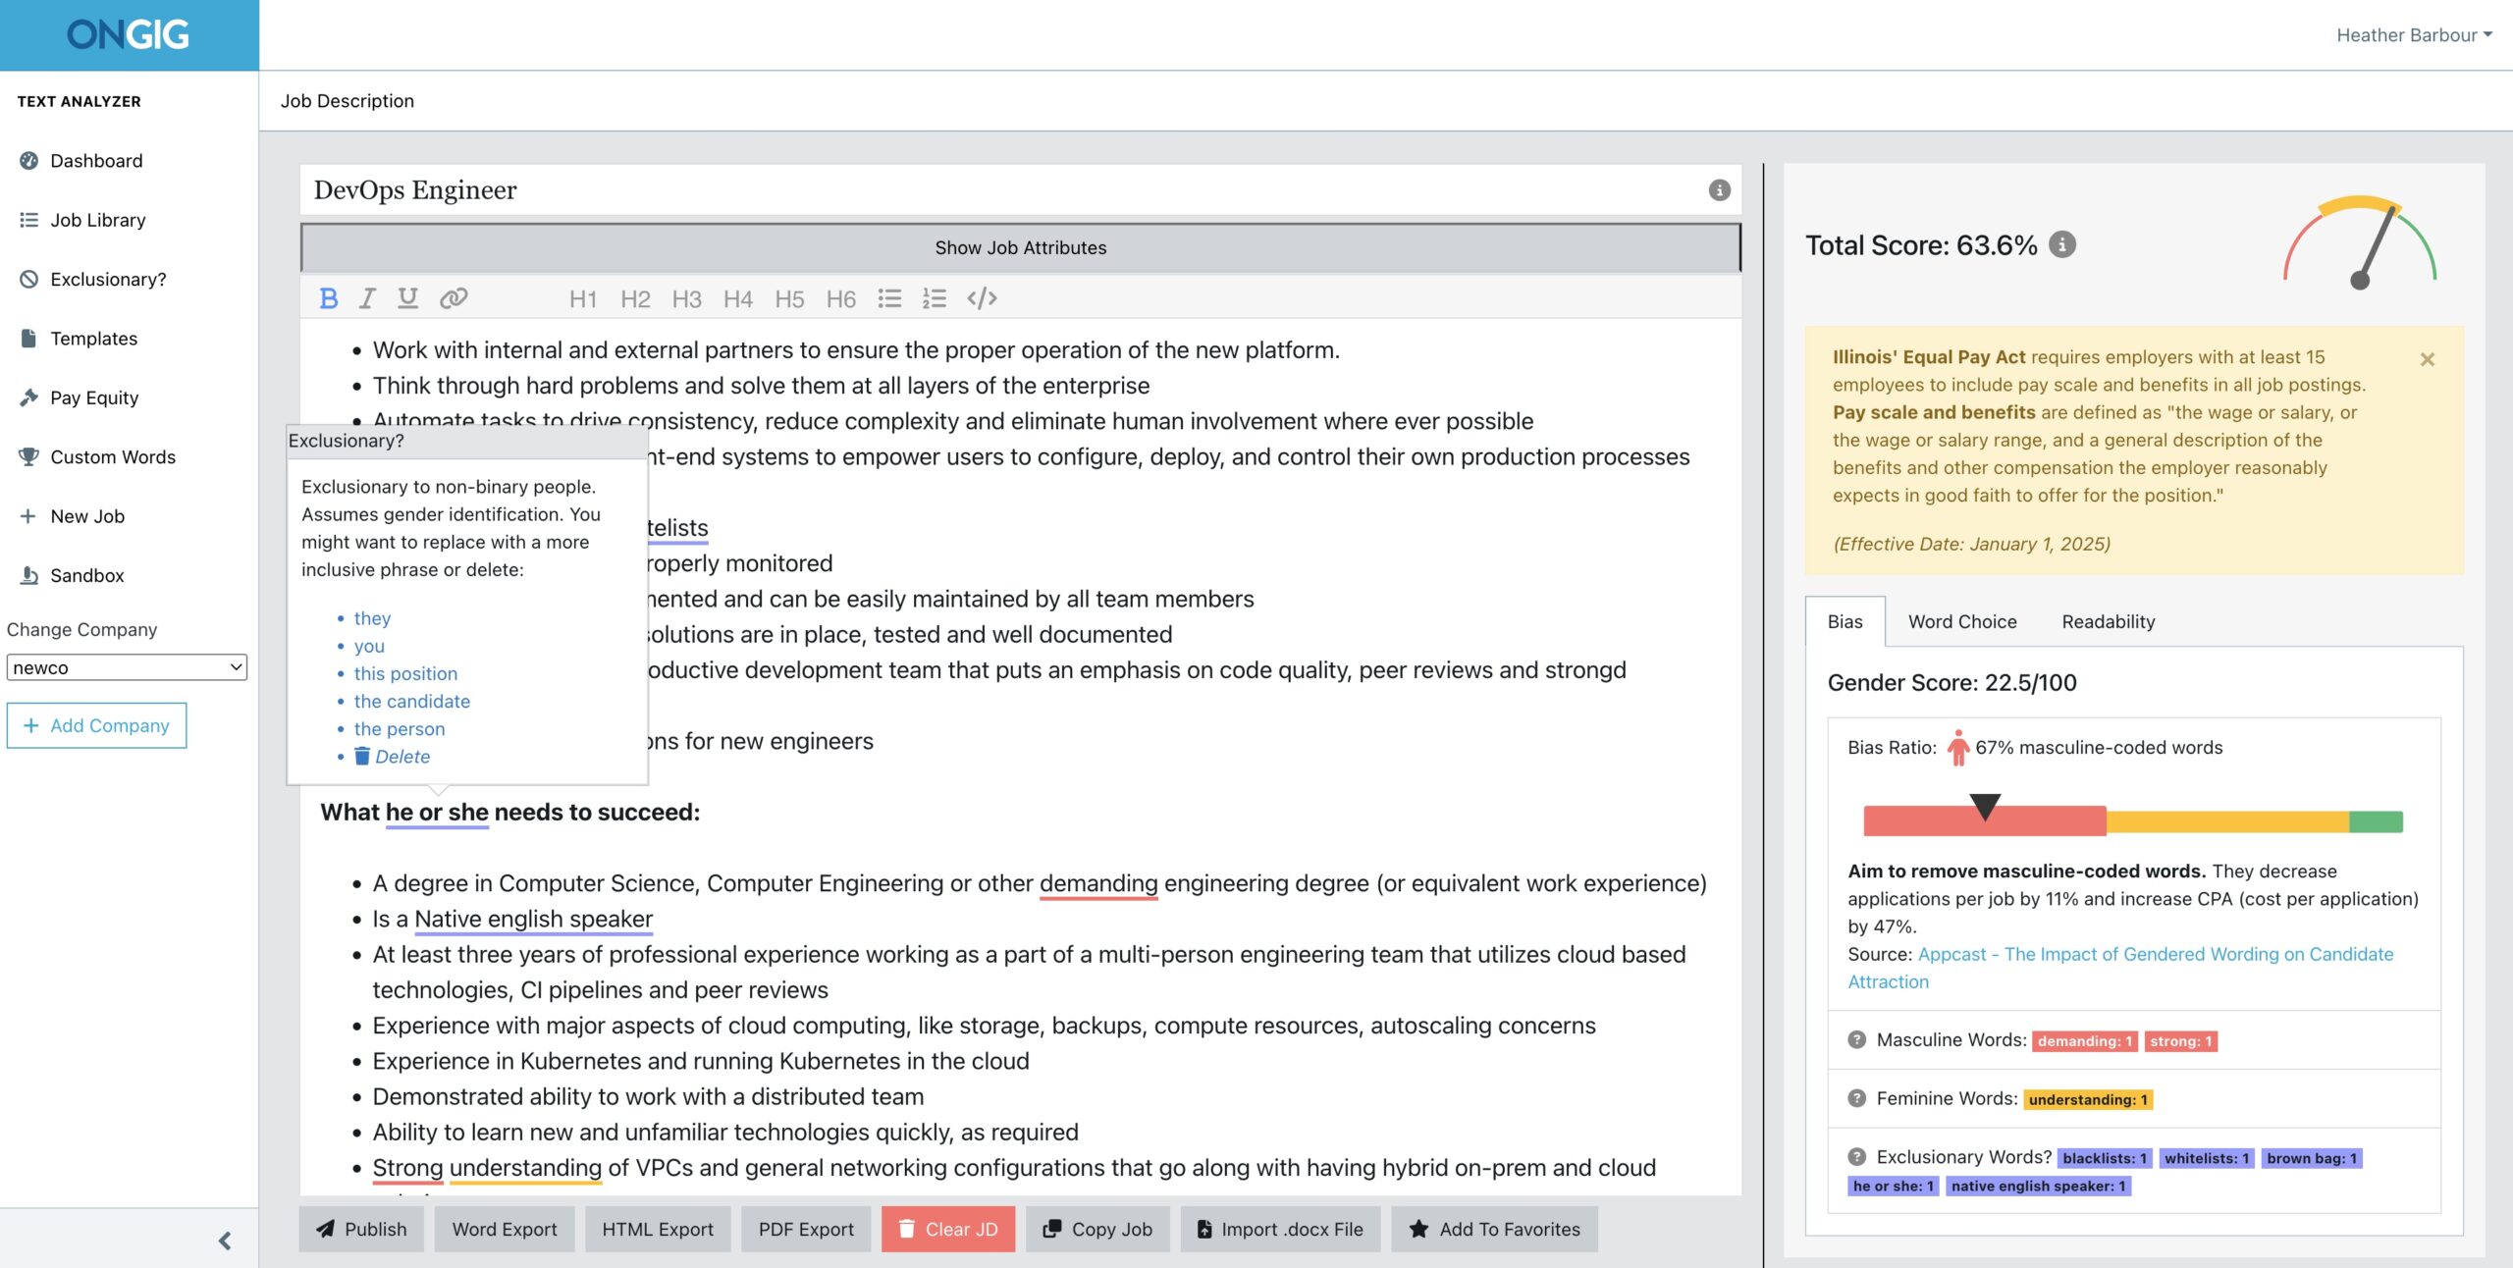Click the info icon next to Total Score

[2062, 244]
